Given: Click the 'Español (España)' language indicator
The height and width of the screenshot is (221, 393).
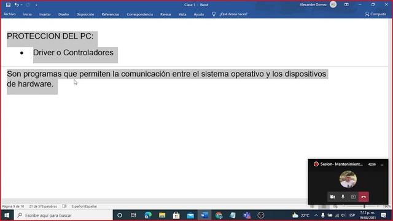Looking at the screenshot, I should coord(84,206).
